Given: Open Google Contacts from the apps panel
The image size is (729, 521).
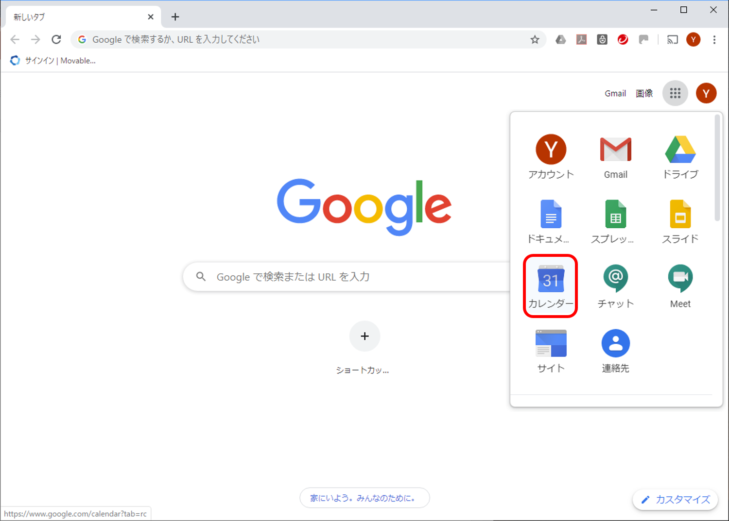Looking at the screenshot, I should coord(615,351).
